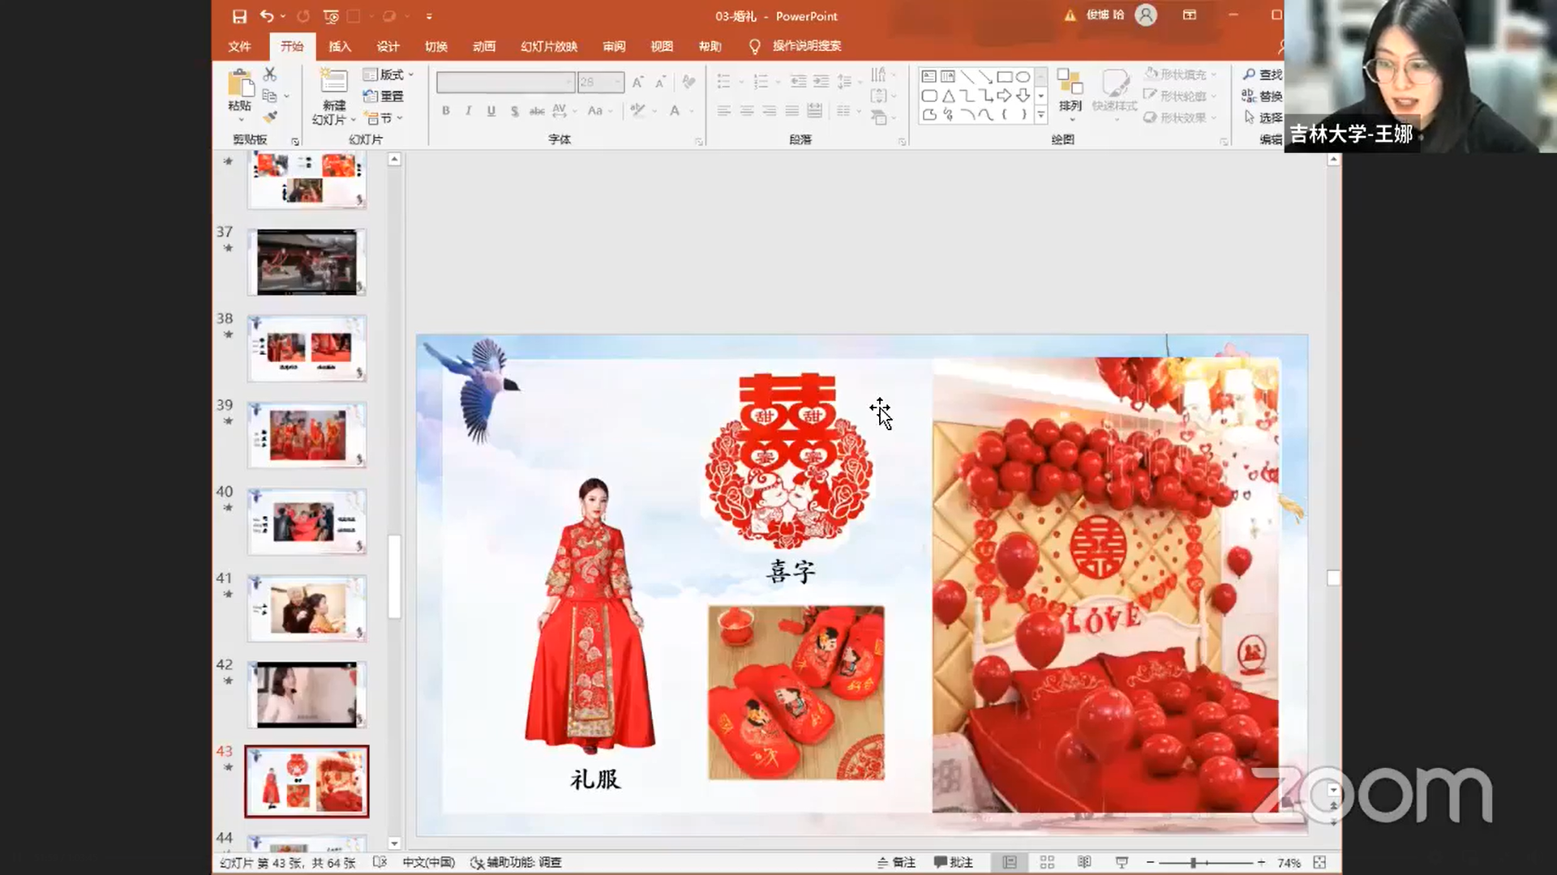Open Reading View from status bar
Screen dimensions: 1557x875
[1084, 862]
